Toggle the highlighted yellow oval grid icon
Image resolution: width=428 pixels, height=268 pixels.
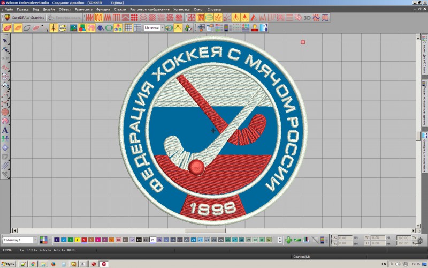(x=209, y=18)
